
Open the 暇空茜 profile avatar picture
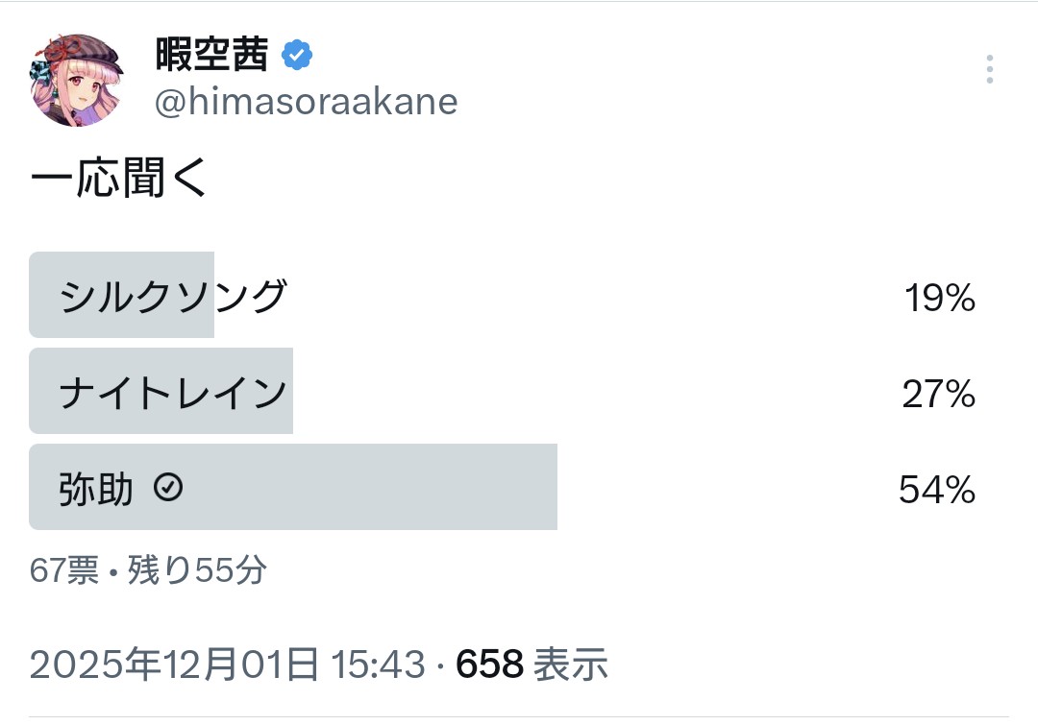78,80
